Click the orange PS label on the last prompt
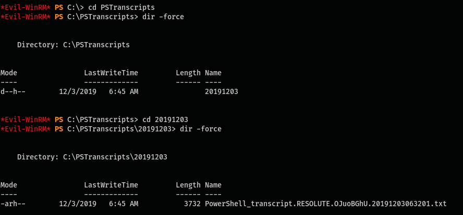This screenshot has width=463, height=215. tap(59, 129)
